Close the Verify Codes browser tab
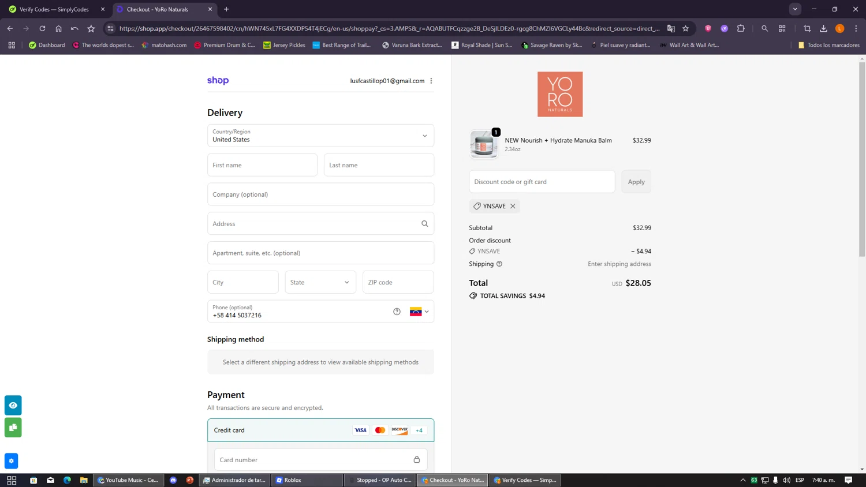The height and width of the screenshot is (487, 866). click(103, 9)
